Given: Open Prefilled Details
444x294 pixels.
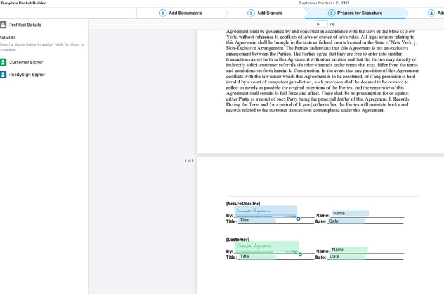Looking at the screenshot, I should pyautogui.click(x=21, y=25).
